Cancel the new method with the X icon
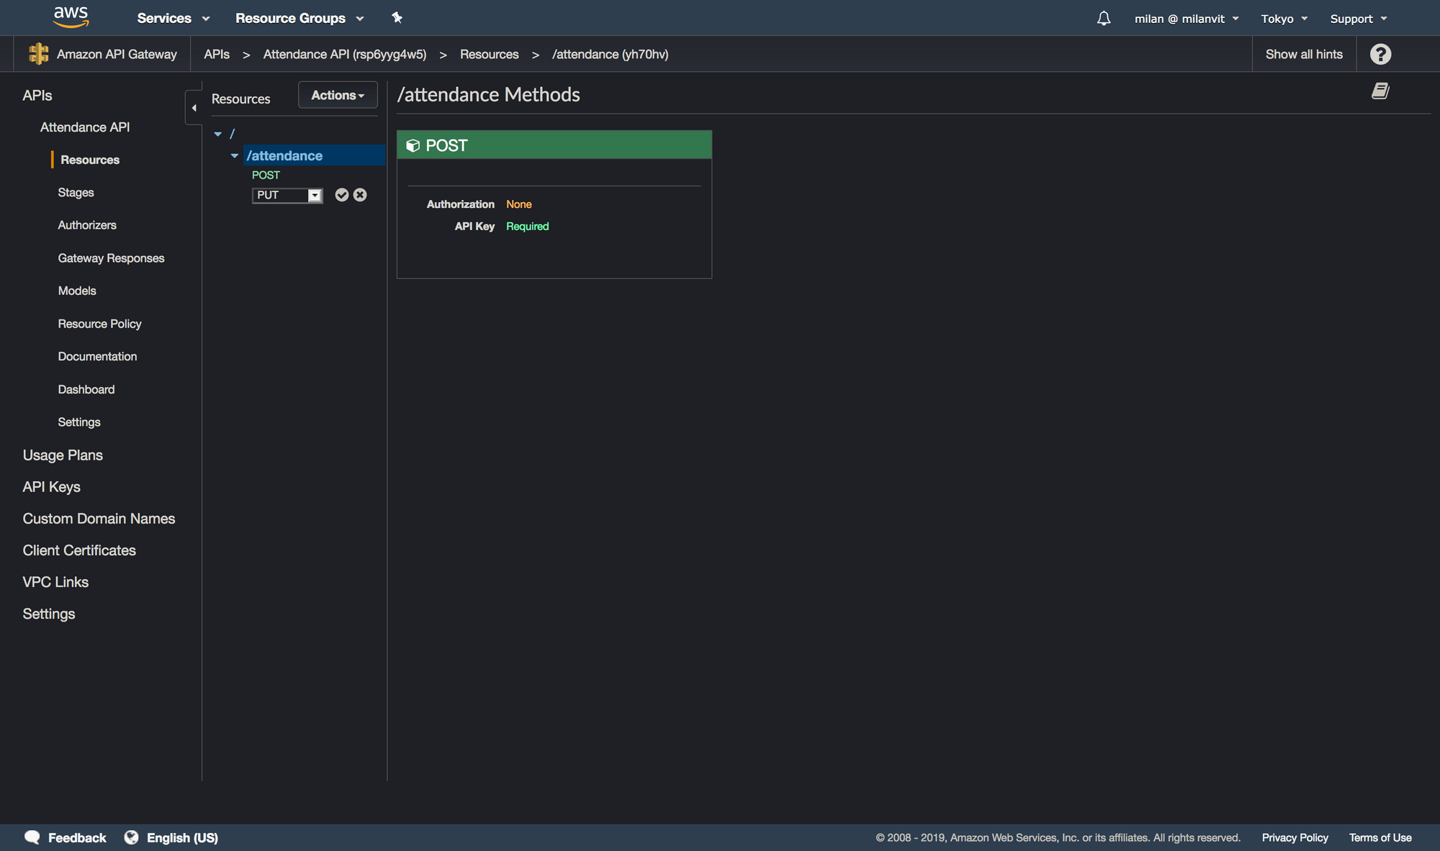 360,195
